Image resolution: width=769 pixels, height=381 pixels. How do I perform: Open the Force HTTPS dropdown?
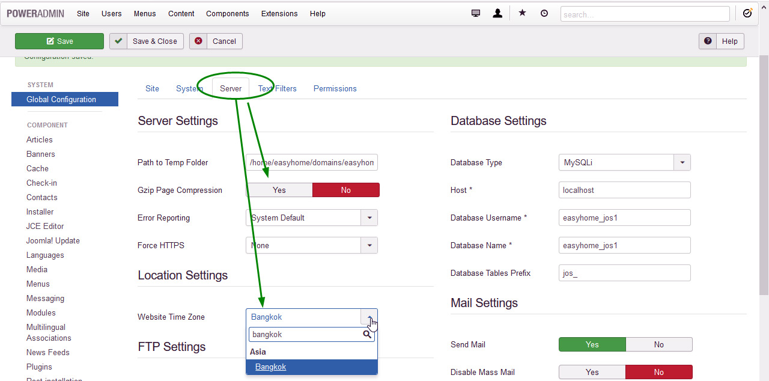(x=369, y=245)
